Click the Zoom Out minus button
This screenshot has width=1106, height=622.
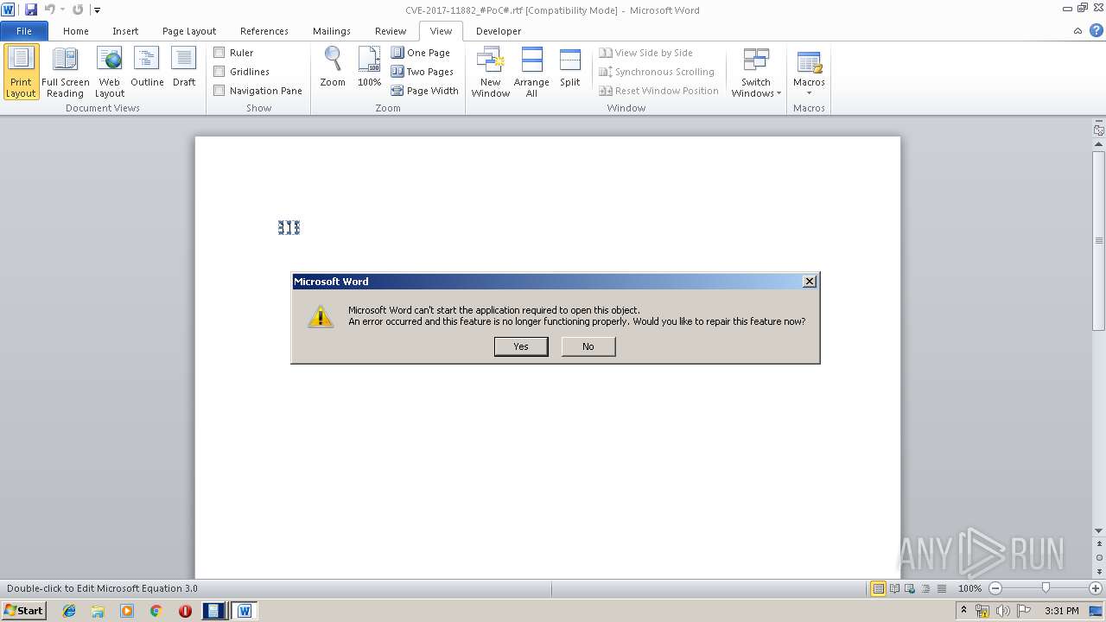pos(995,588)
